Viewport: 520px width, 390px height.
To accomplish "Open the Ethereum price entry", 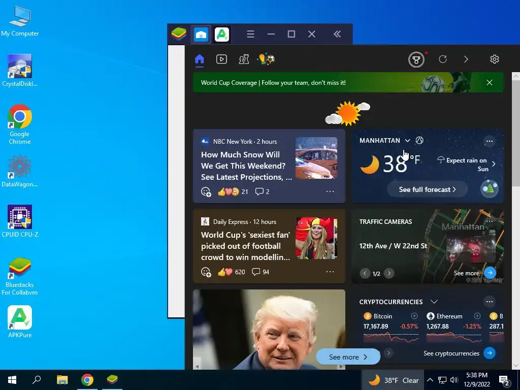I will click(453, 328).
